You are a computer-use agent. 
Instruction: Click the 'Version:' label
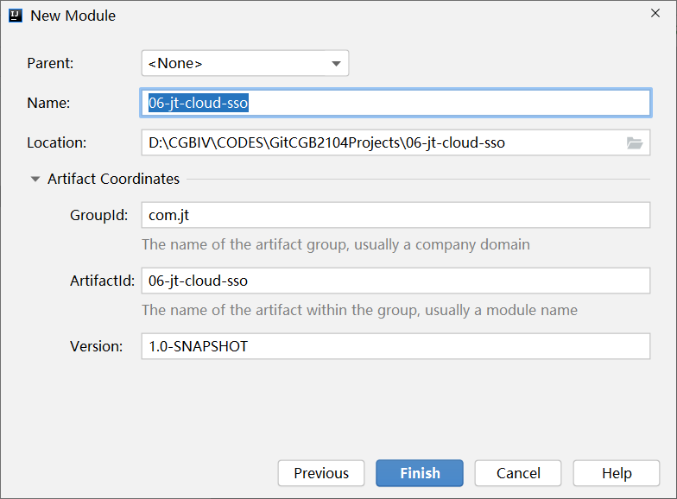(x=97, y=346)
